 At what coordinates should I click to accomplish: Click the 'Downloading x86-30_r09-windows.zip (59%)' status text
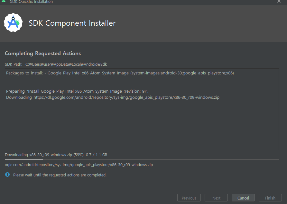pos(58,155)
